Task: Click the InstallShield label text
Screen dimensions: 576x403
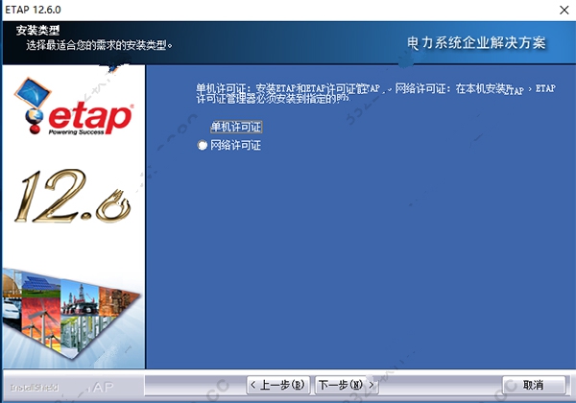Action: [x=35, y=388]
